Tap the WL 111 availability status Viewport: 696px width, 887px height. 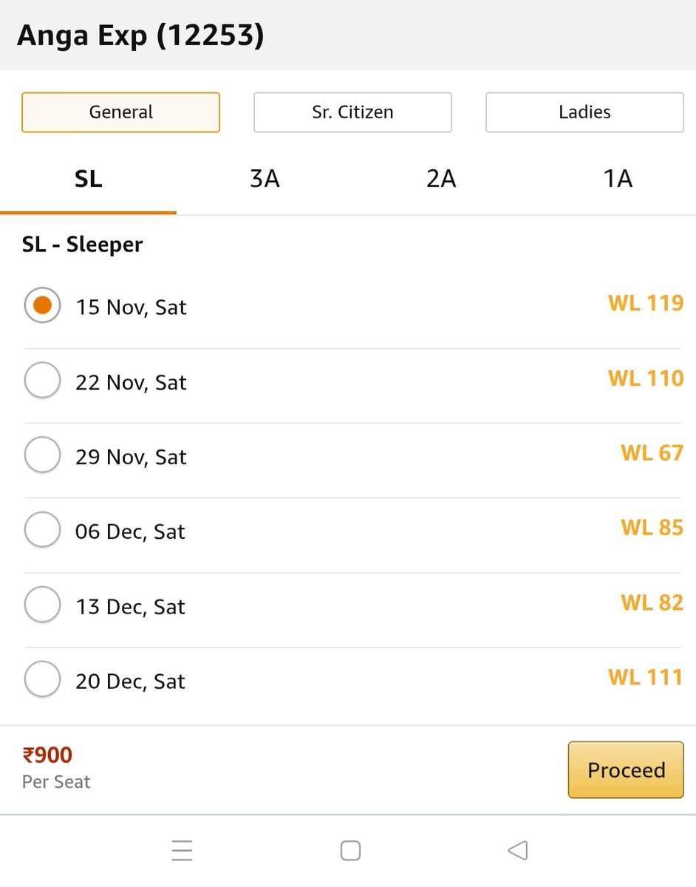pos(646,677)
